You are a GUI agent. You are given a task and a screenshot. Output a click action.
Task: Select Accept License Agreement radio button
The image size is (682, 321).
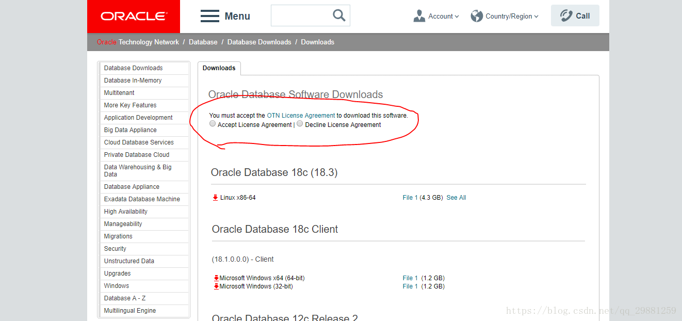213,124
